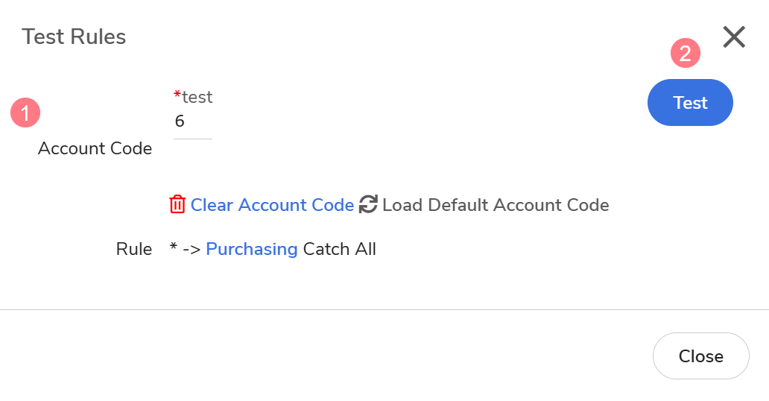Click the Clear Account Code link
This screenshot has height=401, width=769.
coord(272,205)
